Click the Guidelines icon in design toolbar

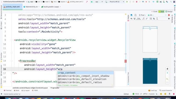(157, 19)
